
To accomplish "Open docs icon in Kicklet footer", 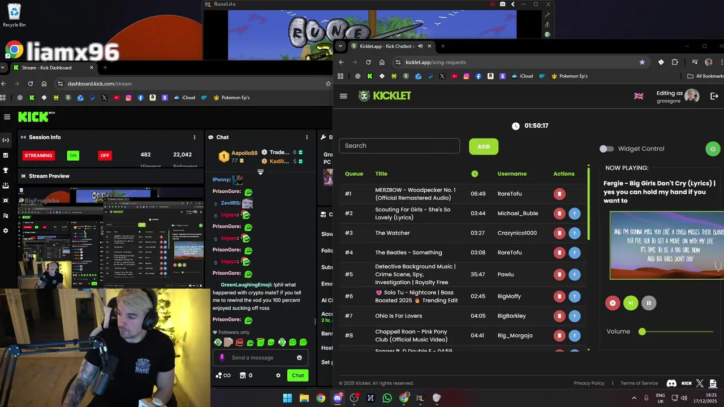I will click(x=713, y=383).
